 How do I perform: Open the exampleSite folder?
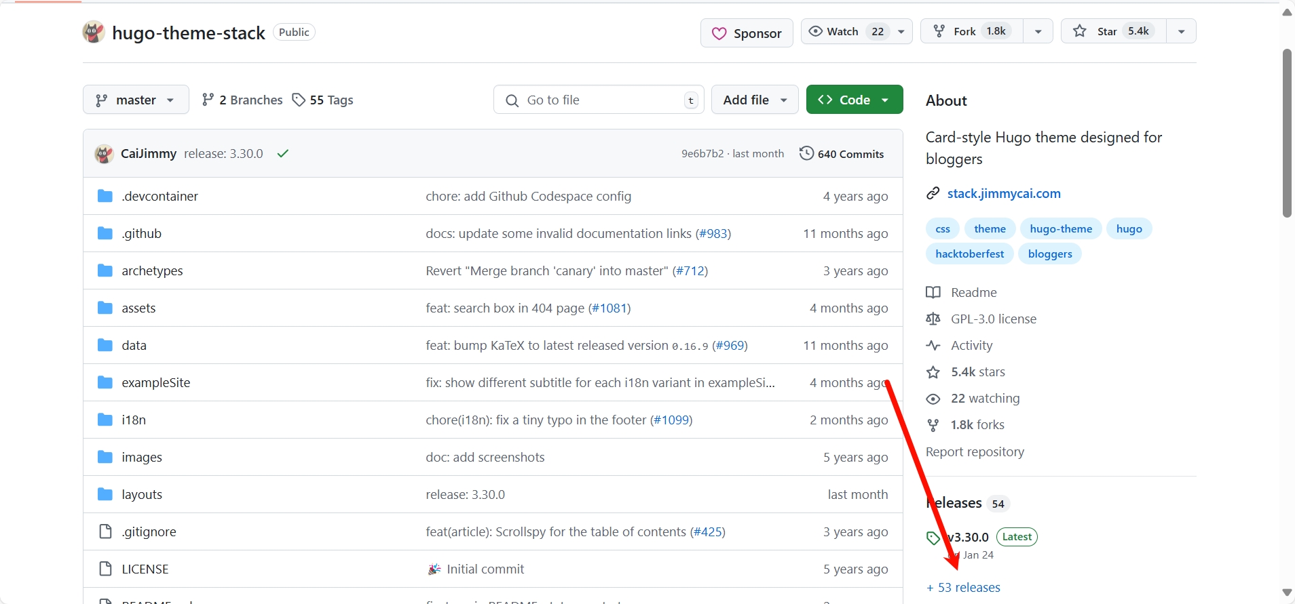[x=155, y=383]
